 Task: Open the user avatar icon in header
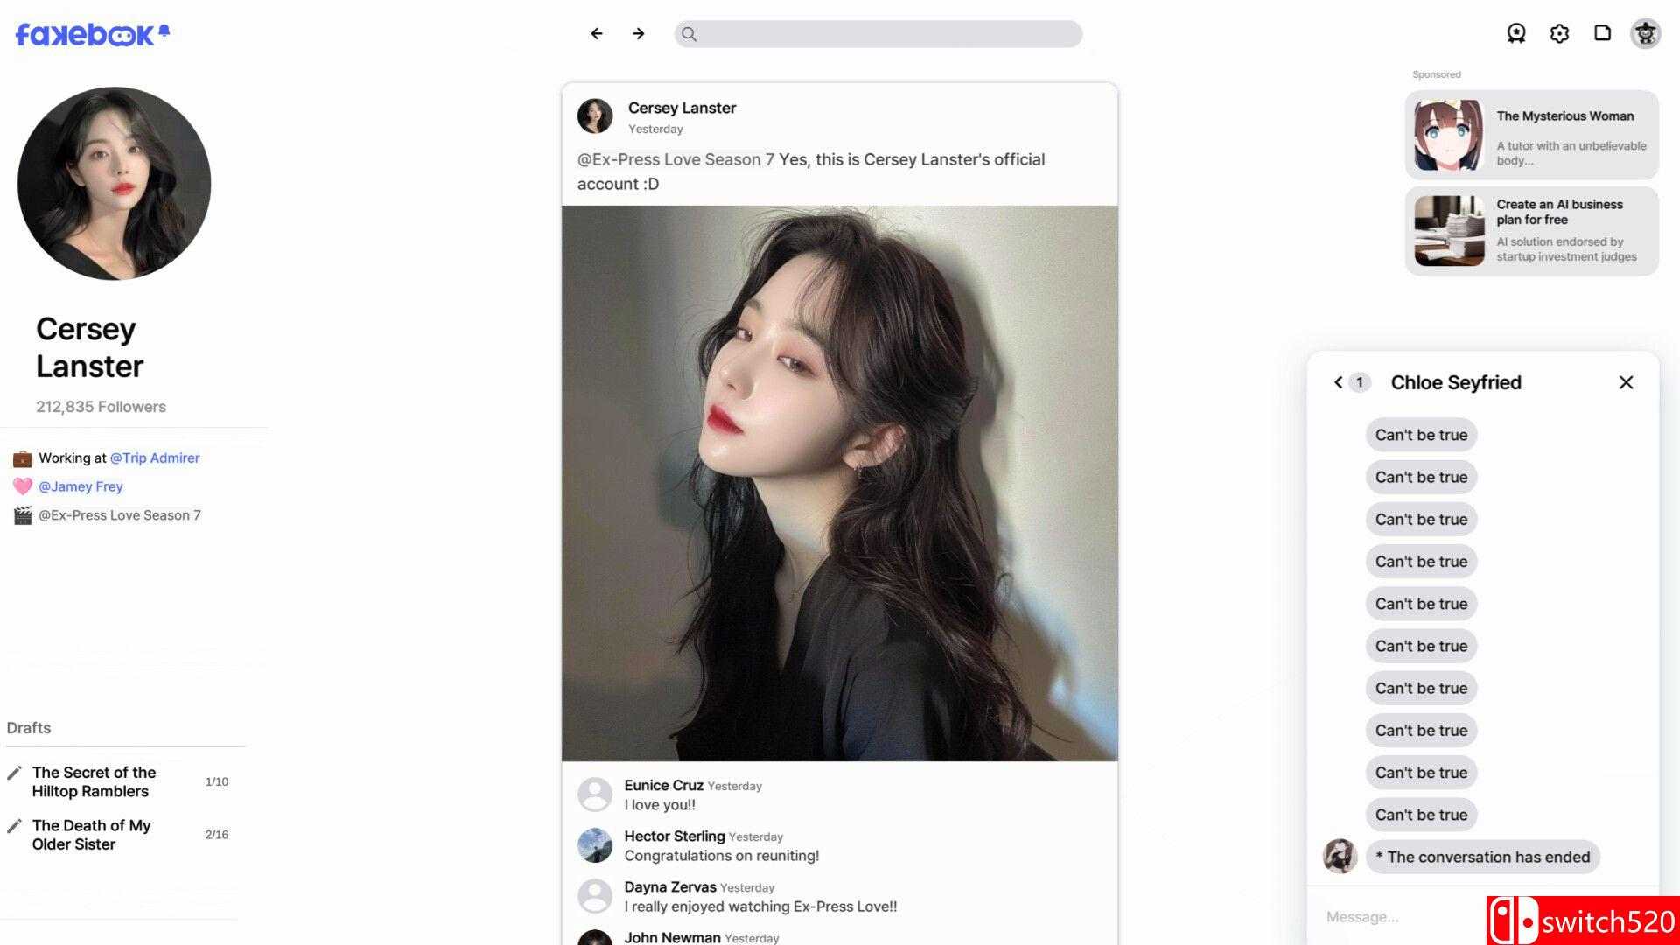1645,33
